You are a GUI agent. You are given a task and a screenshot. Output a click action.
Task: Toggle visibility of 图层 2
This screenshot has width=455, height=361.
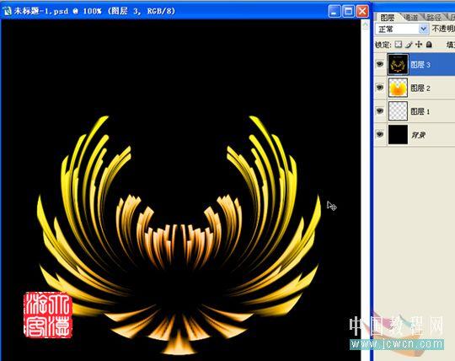(380, 87)
